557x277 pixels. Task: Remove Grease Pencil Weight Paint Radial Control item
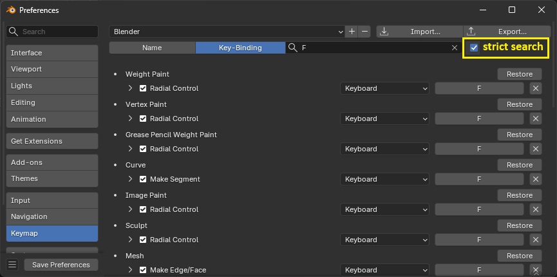click(x=536, y=149)
